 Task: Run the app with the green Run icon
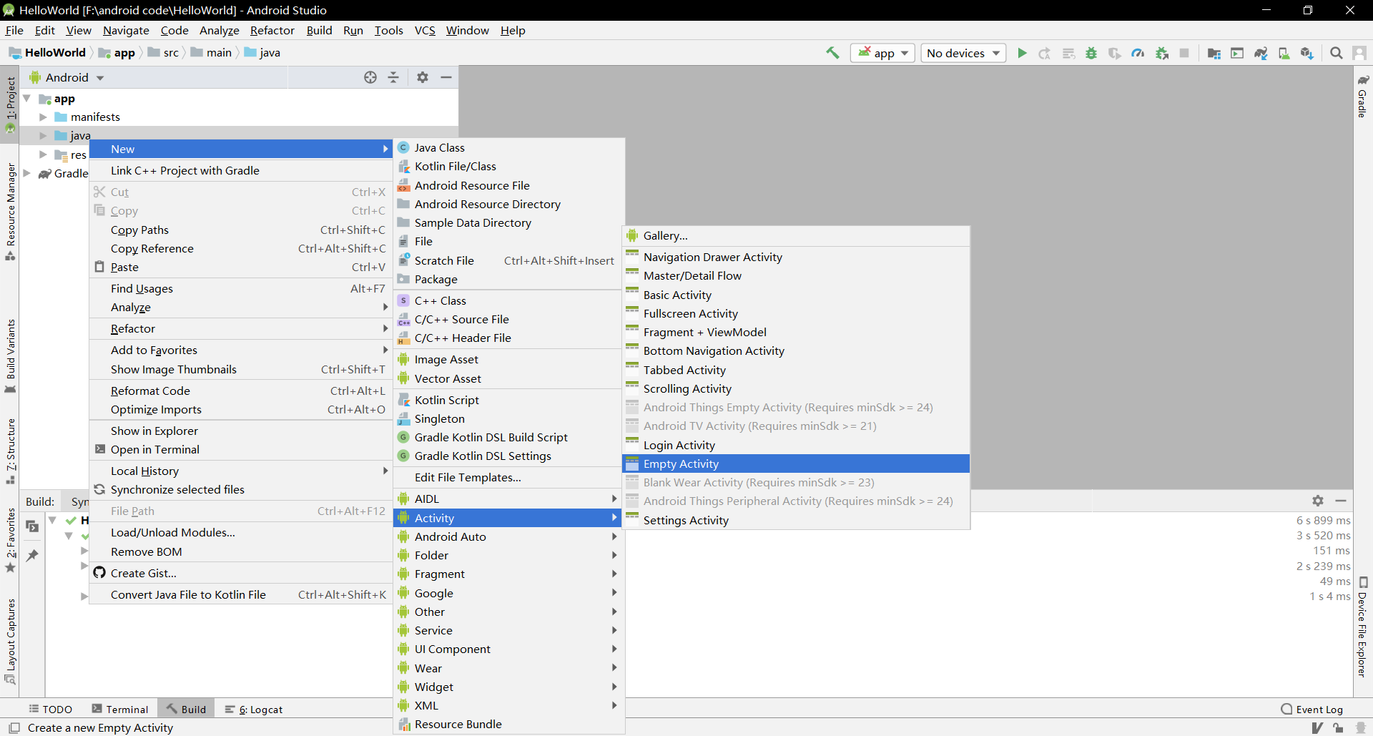pyautogui.click(x=1021, y=52)
